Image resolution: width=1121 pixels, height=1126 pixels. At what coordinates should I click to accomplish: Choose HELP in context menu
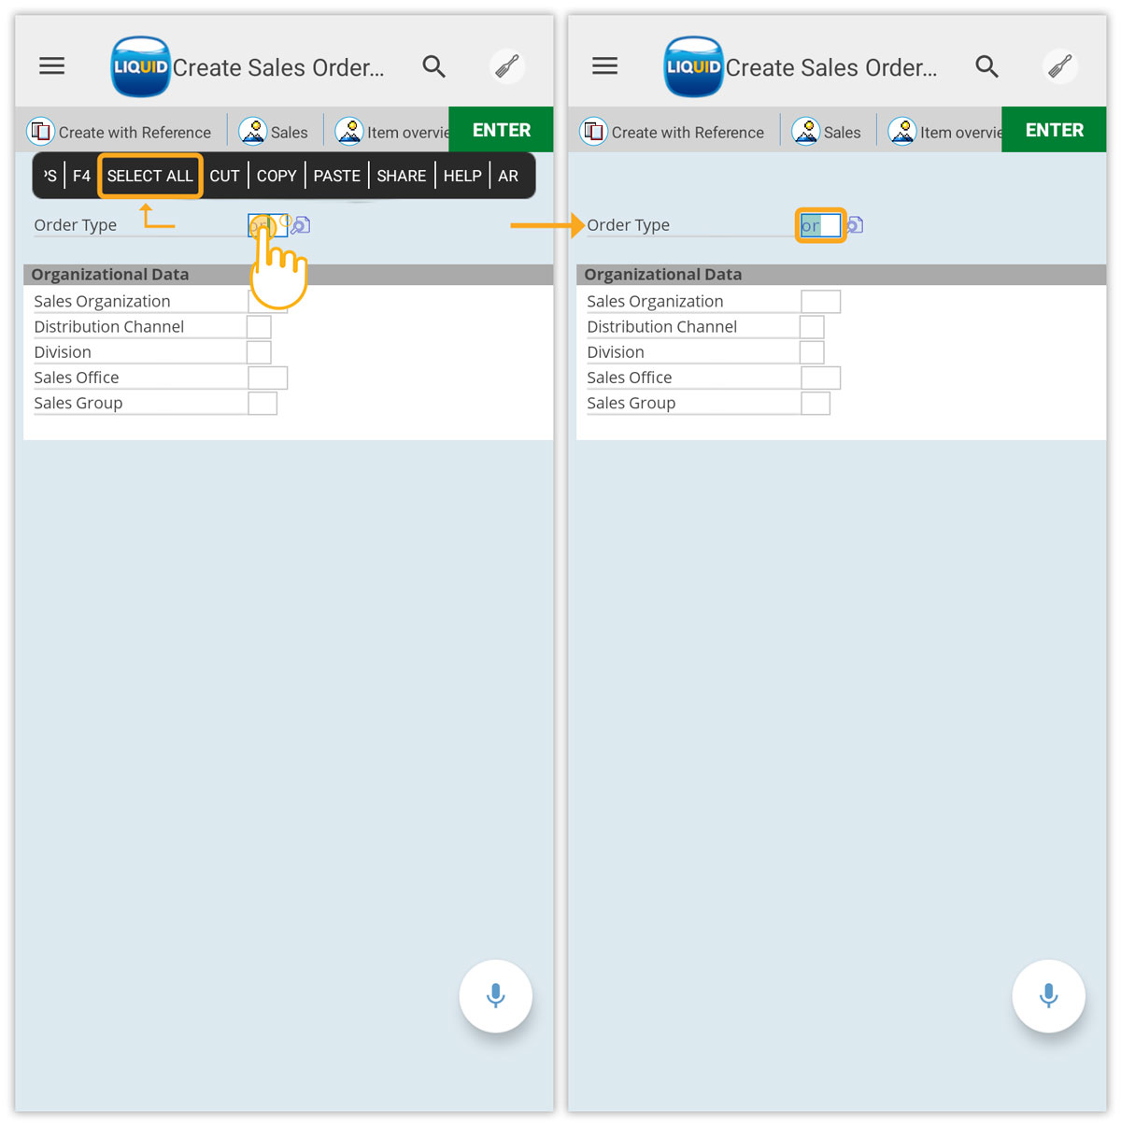pos(462,176)
